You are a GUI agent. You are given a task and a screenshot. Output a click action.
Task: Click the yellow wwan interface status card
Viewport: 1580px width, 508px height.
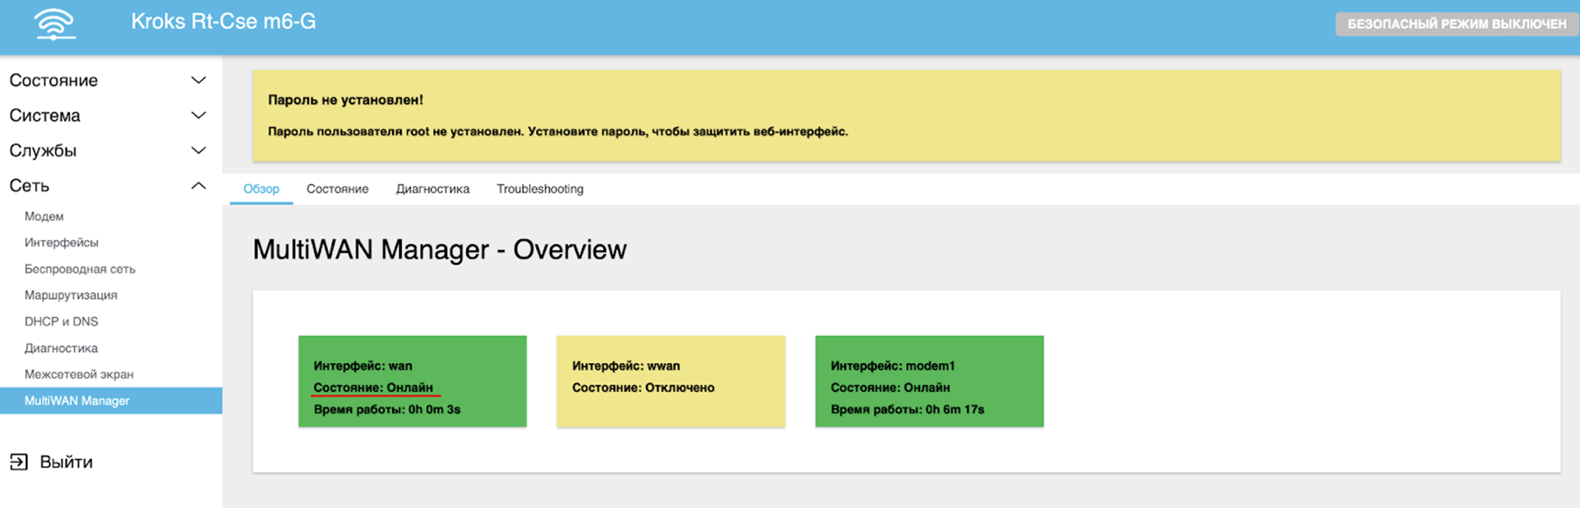[x=671, y=381]
